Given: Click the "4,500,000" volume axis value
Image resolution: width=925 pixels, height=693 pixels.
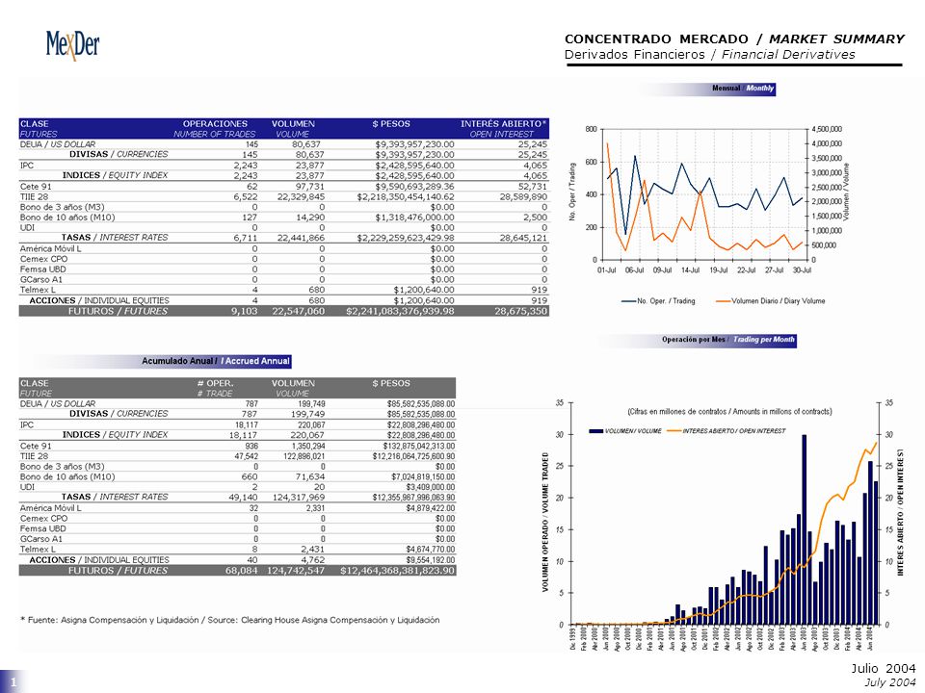Looking at the screenshot, I should click(827, 129).
